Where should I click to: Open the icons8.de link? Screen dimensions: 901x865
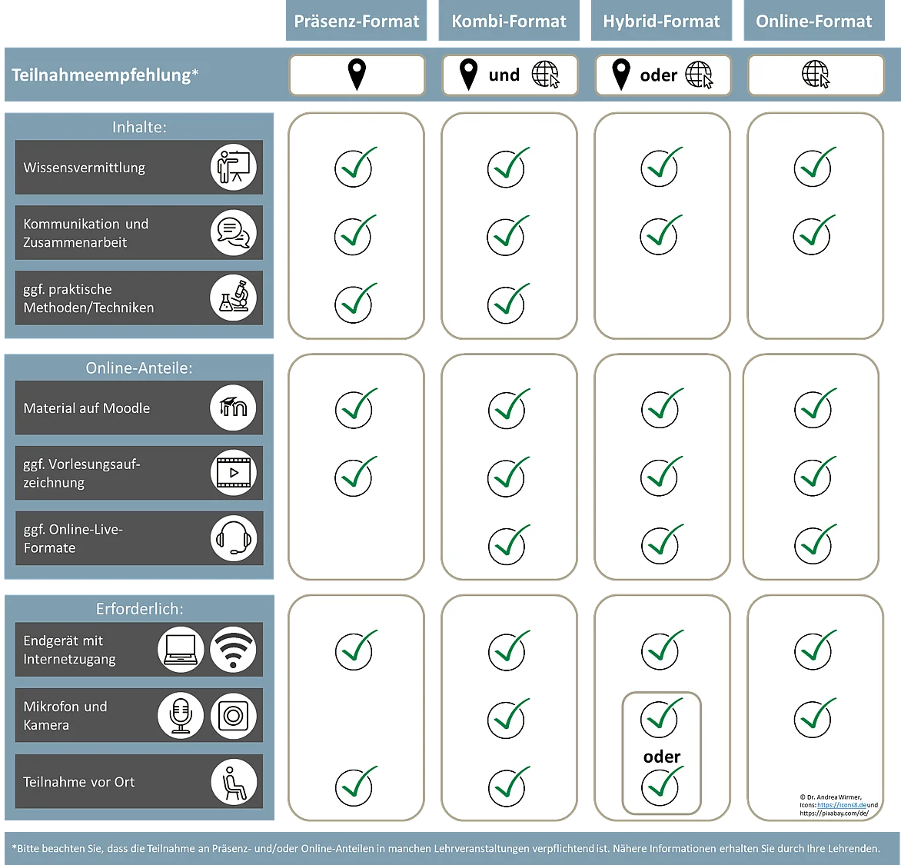pyautogui.click(x=842, y=805)
